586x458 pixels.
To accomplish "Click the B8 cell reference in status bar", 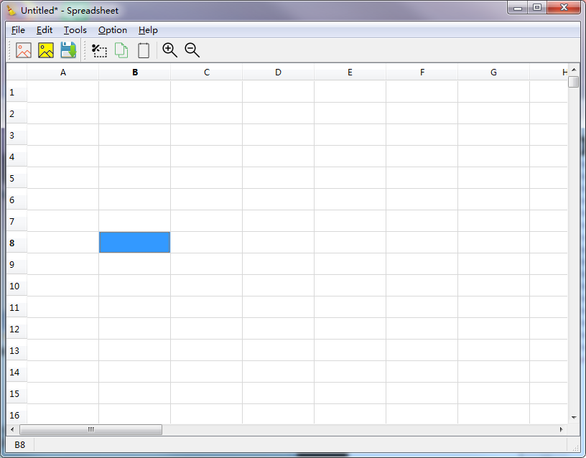I will pos(20,445).
